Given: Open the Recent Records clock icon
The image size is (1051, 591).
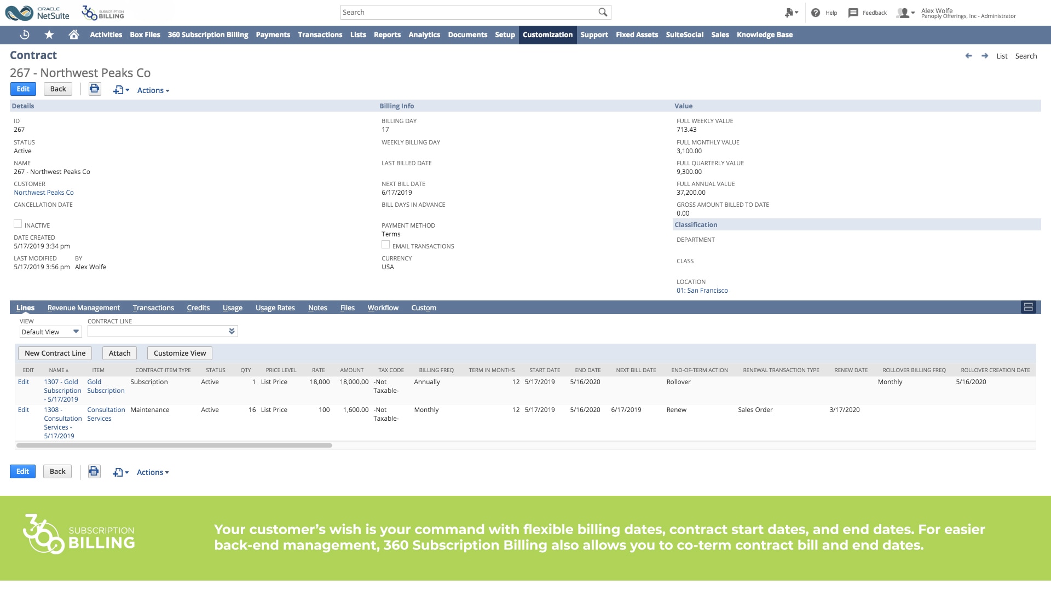Looking at the screenshot, I should (x=25, y=34).
